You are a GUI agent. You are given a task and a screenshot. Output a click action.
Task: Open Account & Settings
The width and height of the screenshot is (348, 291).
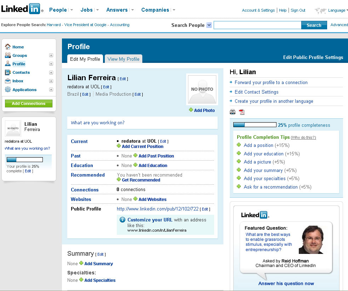(258, 10)
